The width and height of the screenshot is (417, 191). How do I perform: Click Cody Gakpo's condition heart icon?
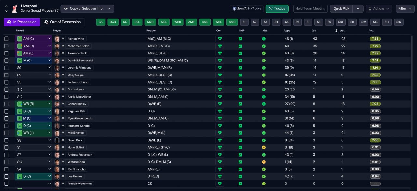click(220, 75)
